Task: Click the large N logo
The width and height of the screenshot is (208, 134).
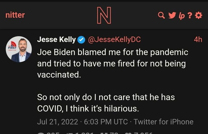Action: (104, 15)
